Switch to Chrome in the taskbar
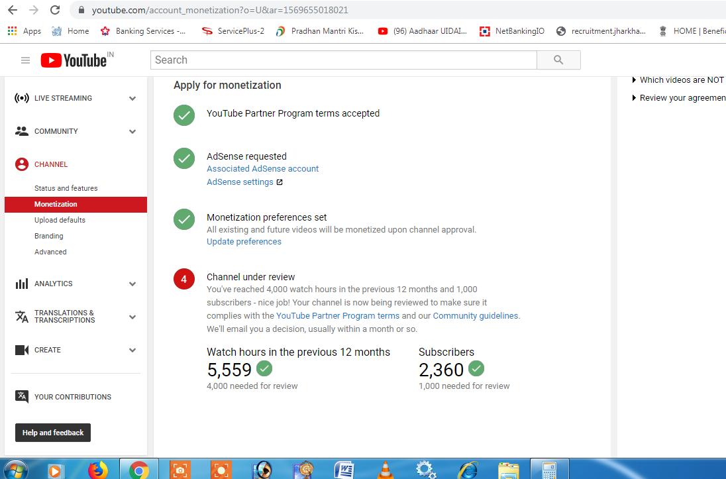Screen dimensions: 726x479 139,470
